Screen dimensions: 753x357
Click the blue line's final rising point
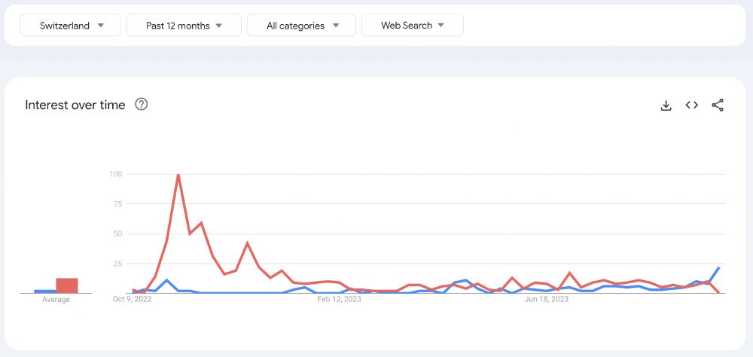point(719,267)
